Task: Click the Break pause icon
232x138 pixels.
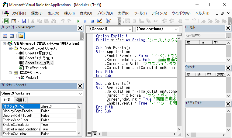Action: (85, 21)
